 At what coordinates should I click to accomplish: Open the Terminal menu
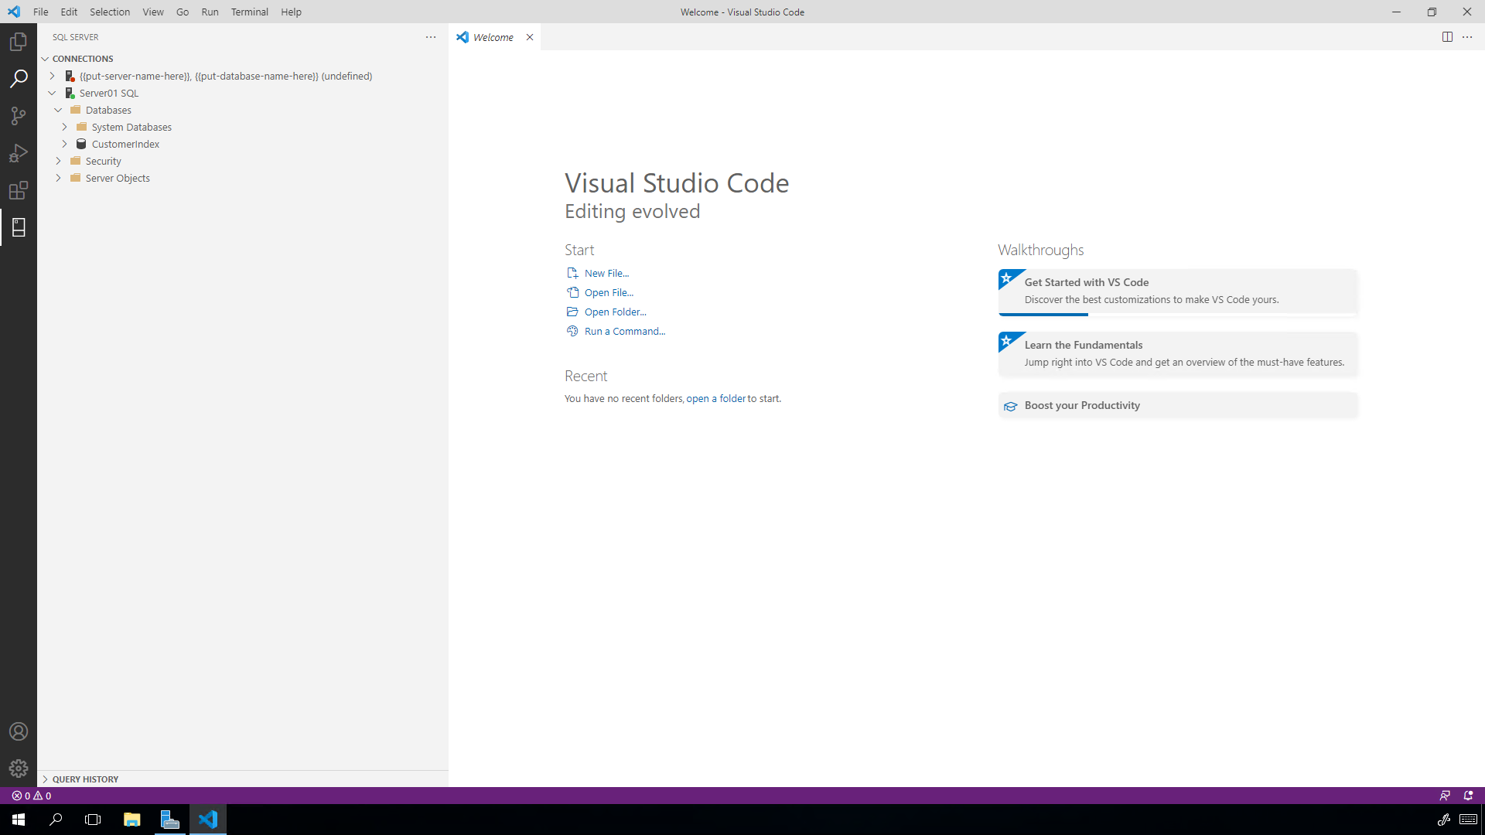[x=249, y=12]
